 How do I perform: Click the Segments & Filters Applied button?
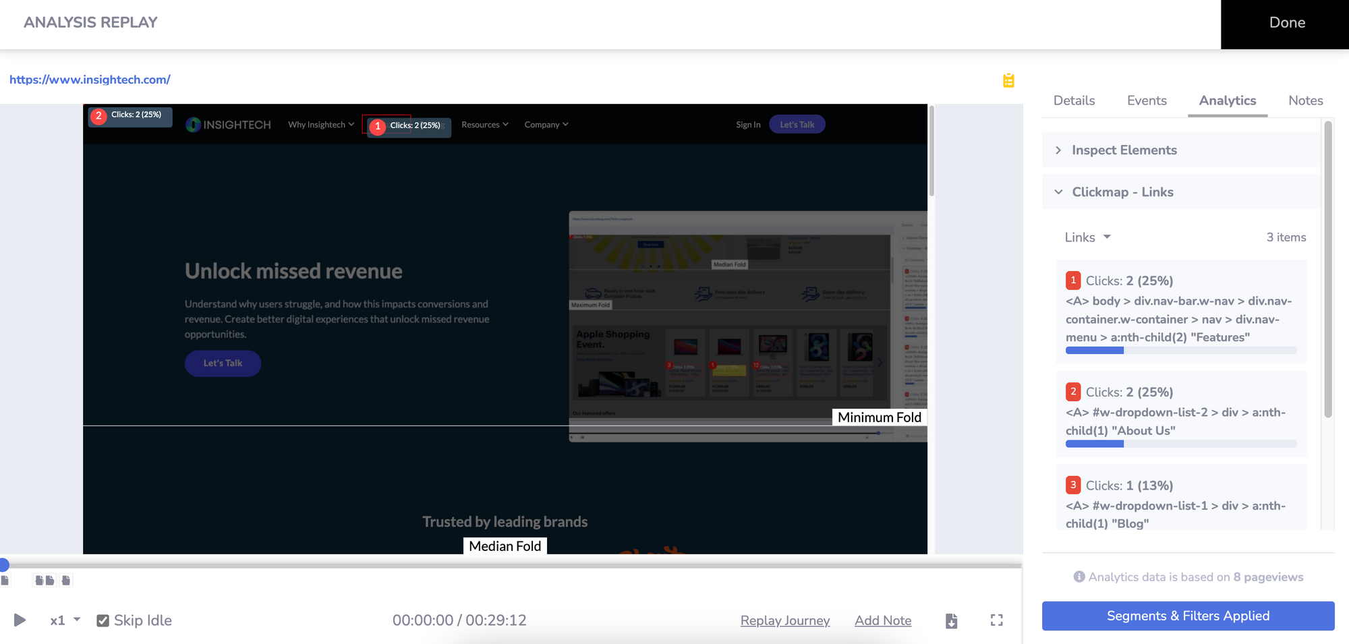[x=1188, y=616]
